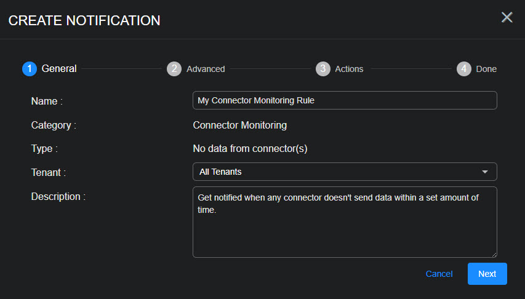Click the step 4 numbered circle
Image resolution: width=525 pixels, height=299 pixels.
click(x=464, y=69)
